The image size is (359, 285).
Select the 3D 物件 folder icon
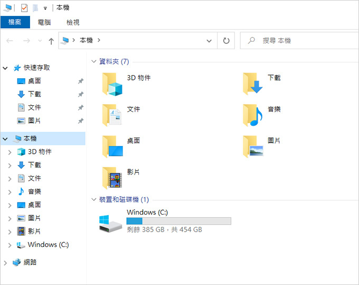pyautogui.click(x=112, y=84)
